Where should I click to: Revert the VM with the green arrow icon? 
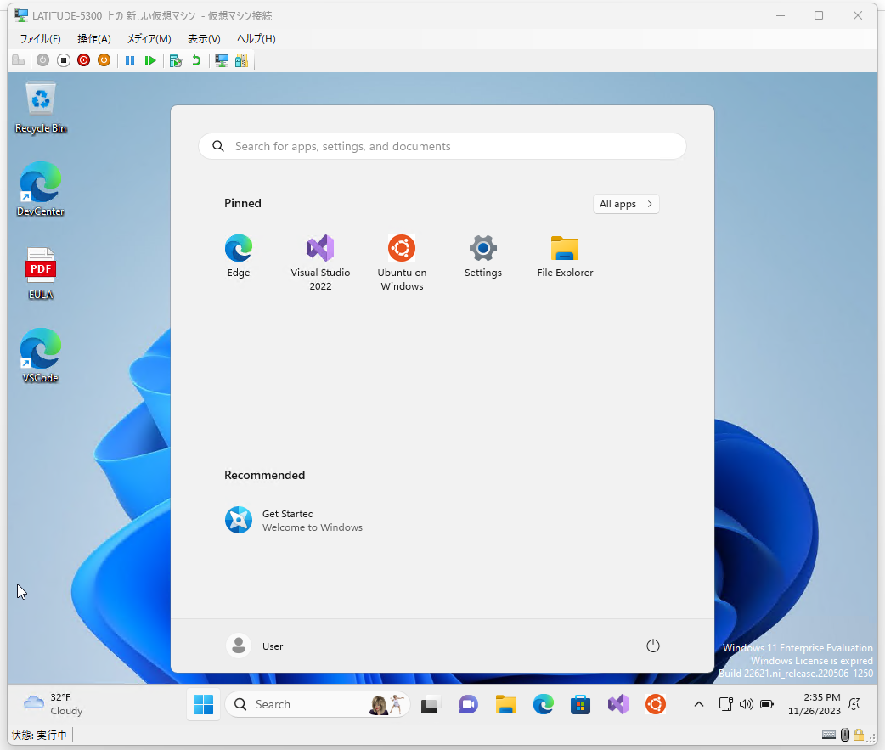coord(196,59)
